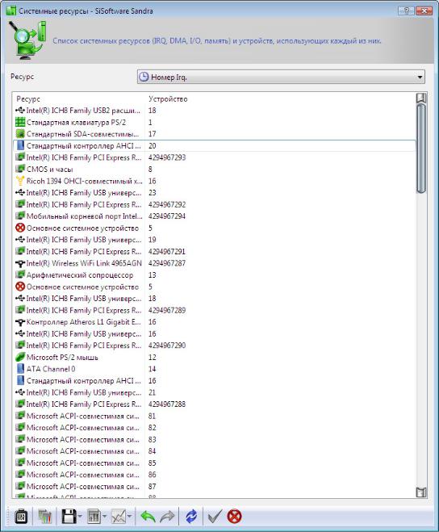The width and height of the screenshot is (439, 532).
Task: Click the icon beside CMOS и часы
Action: [20, 169]
